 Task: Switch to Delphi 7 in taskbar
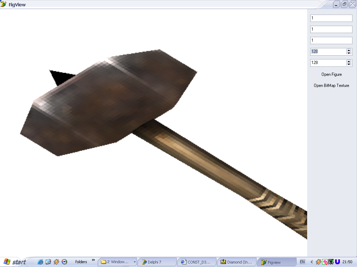(157, 262)
